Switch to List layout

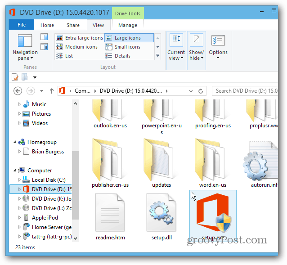pos(64,56)
